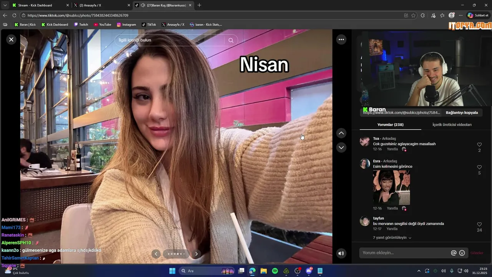Open the three-dot more options on photo
Viewport: 492px width, 277px height.
(341, 39)
